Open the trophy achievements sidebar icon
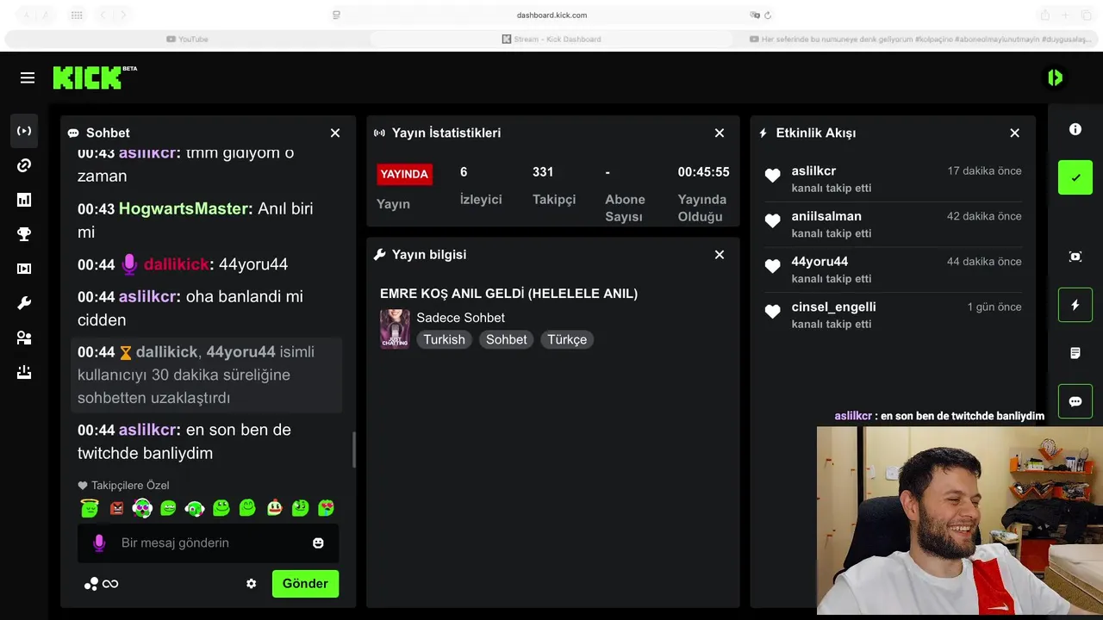This screenshot has height=620, width=1103. (24, 234)
